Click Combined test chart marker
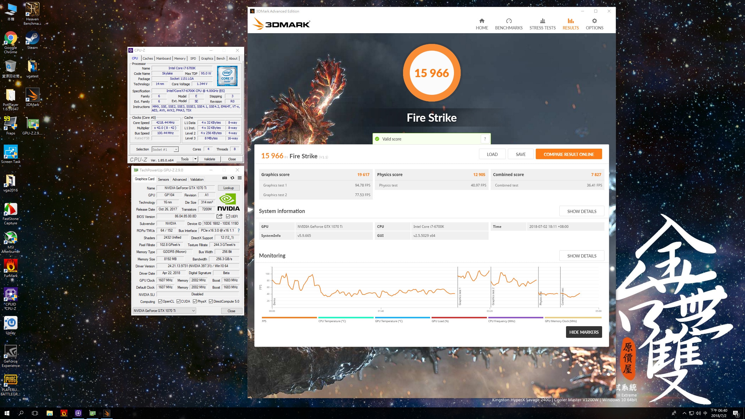Image resolution: width=745 pixels, height=419 pixels. pos(563,297)
